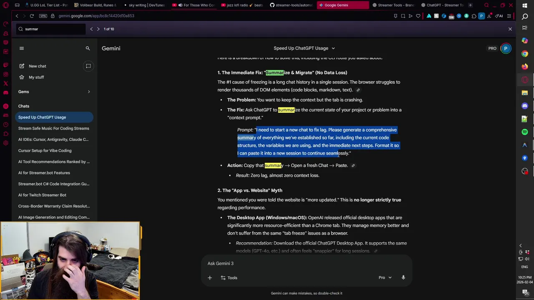Screen dimensions: 534x300
Task: Click the browser back button
Action: pyautogui.click(x=17, y=16)
